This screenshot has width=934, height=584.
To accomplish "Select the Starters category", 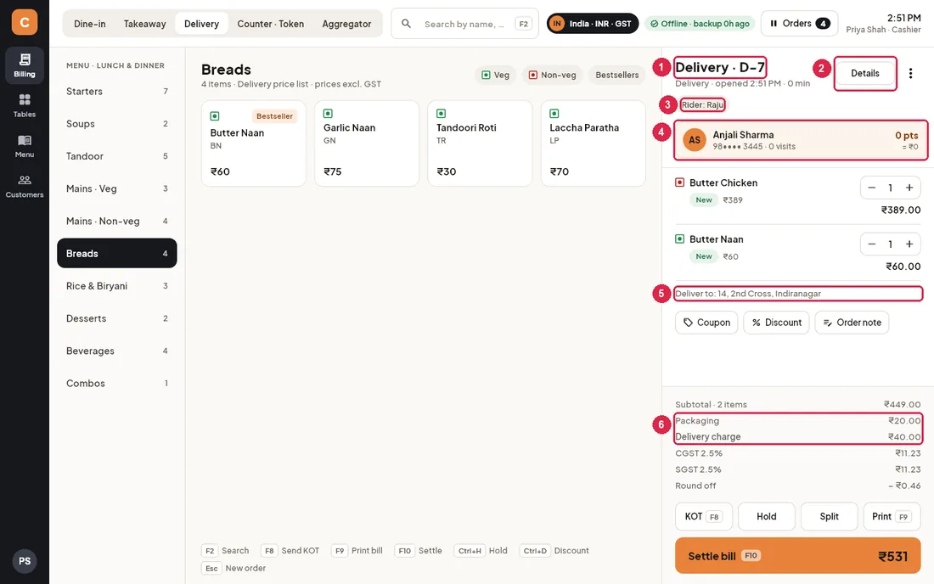I will coord(117,91).
